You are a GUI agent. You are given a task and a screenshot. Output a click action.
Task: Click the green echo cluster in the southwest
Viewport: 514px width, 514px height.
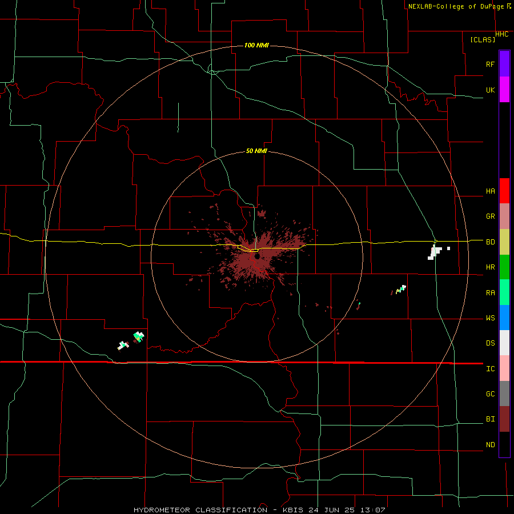tap(139, 336)
